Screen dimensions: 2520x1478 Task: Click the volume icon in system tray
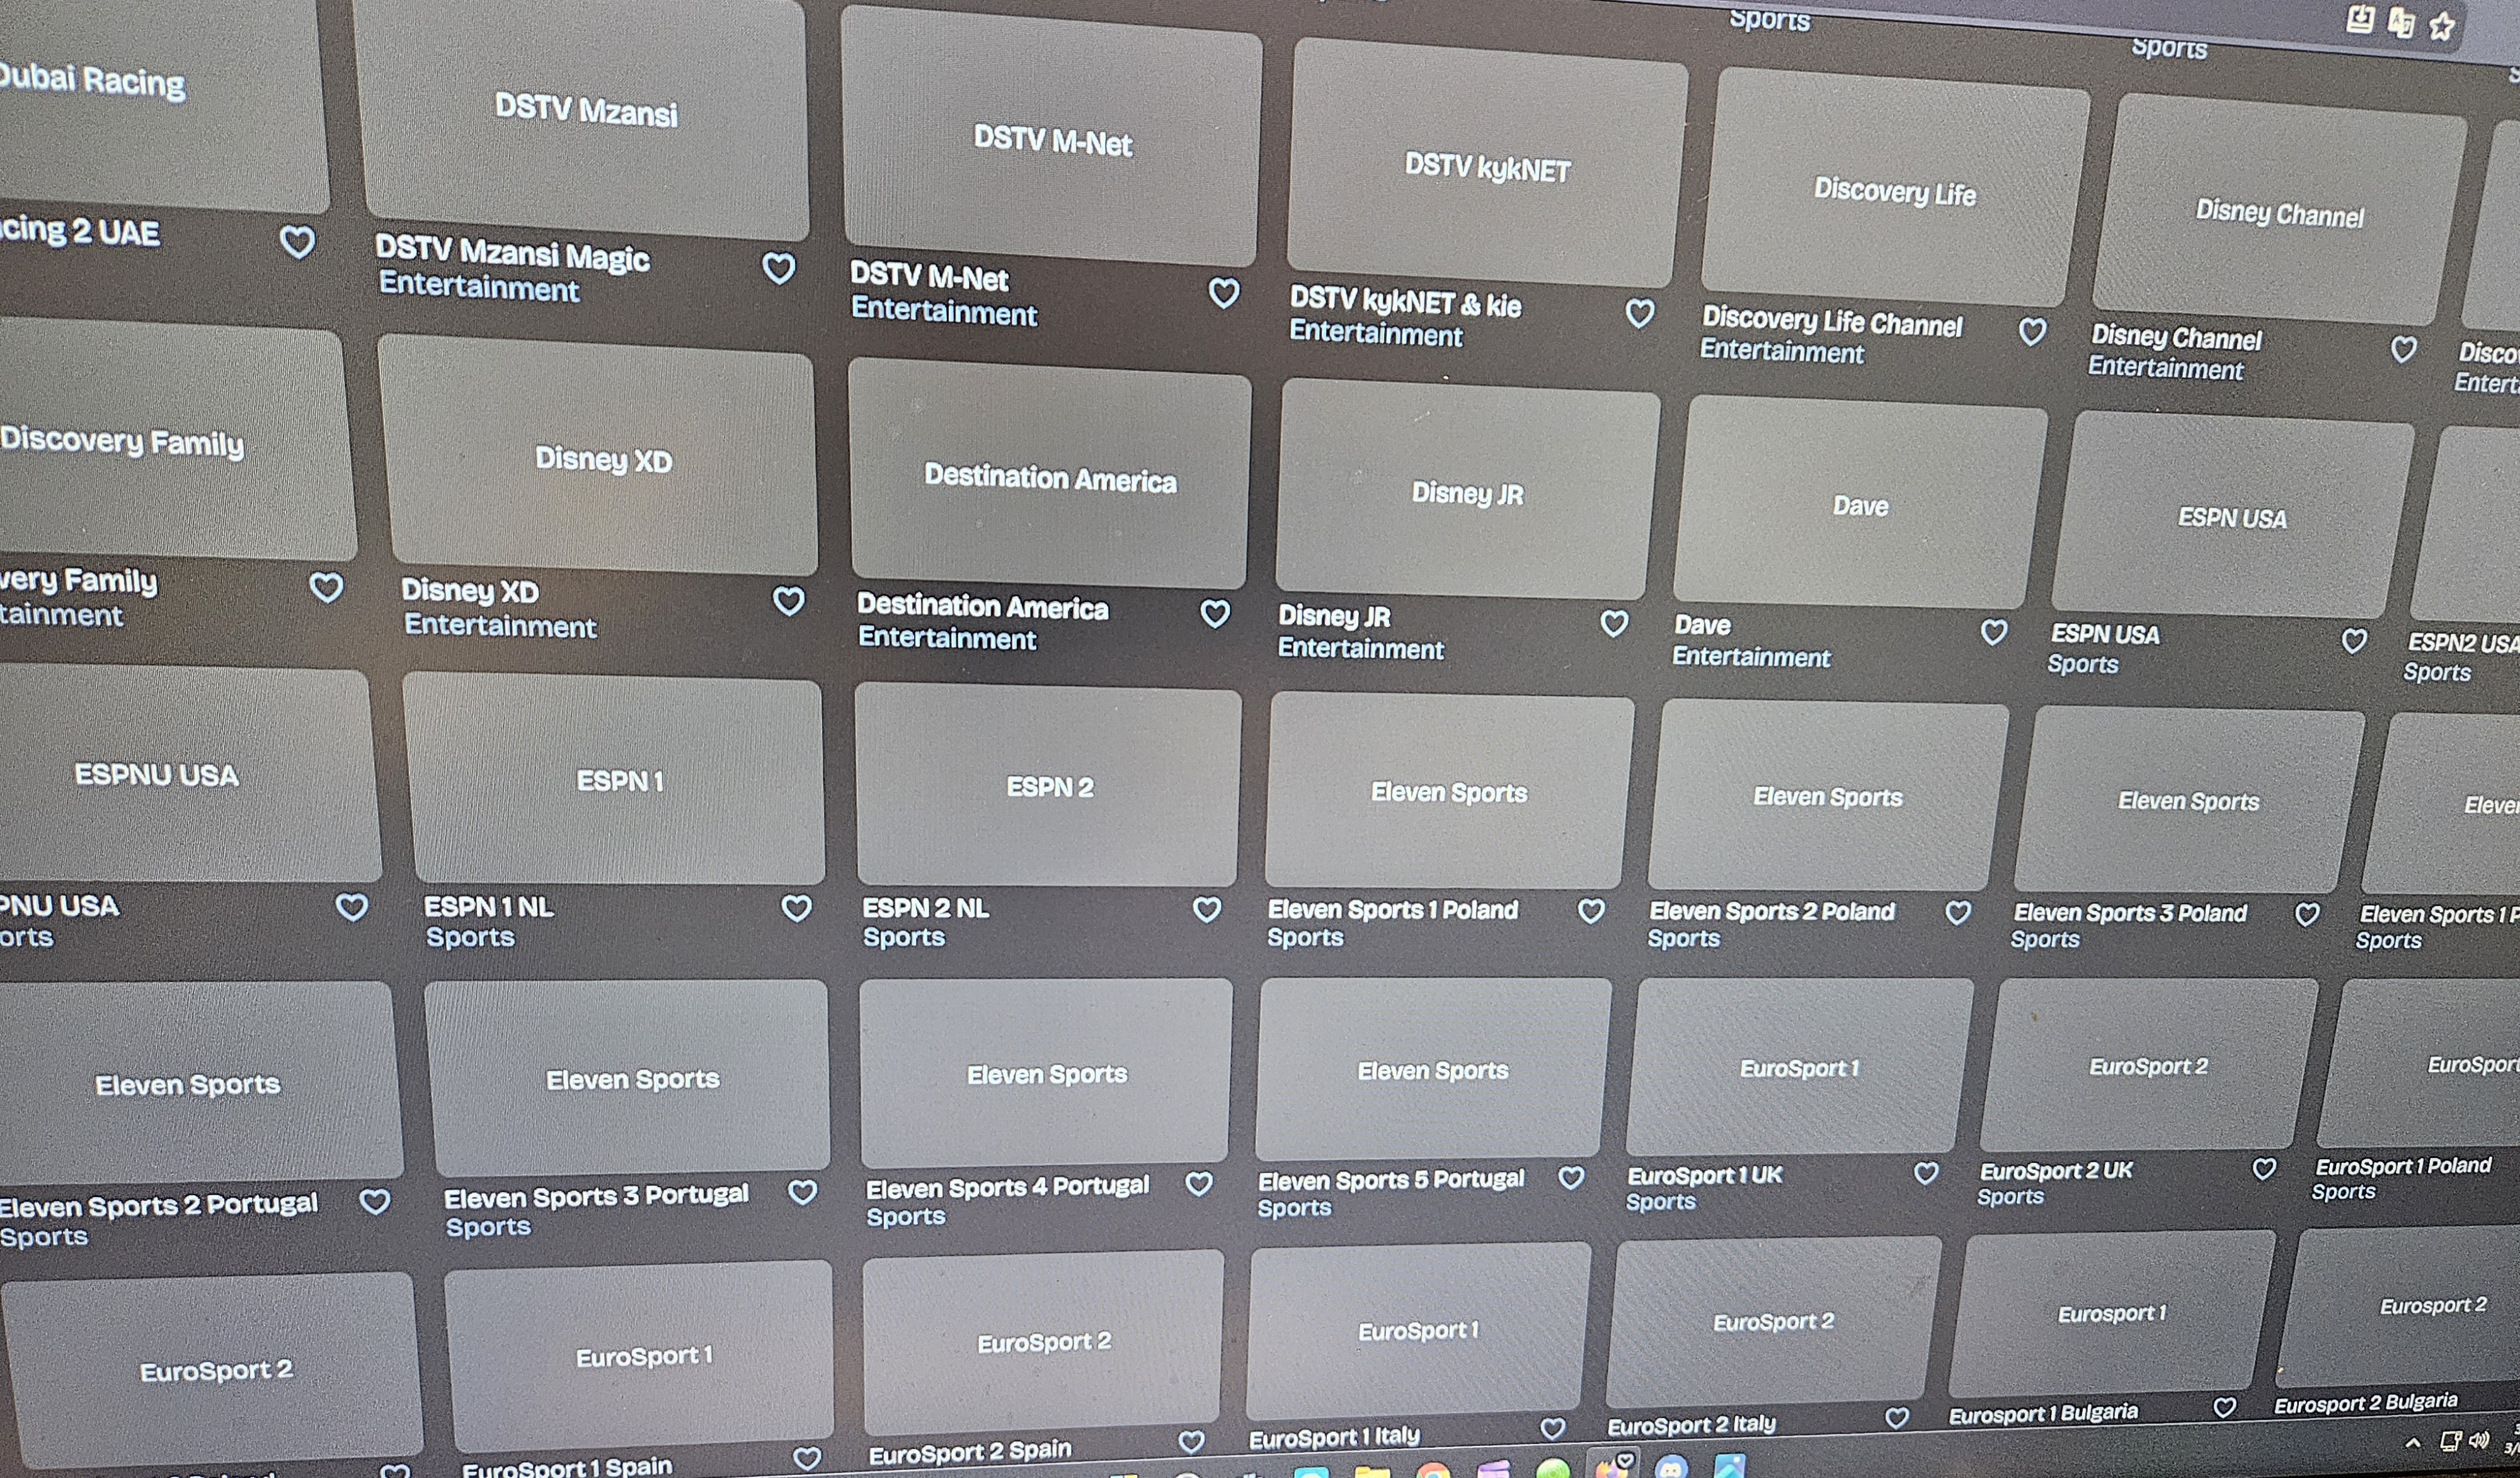click(x=2479, y=1440)
